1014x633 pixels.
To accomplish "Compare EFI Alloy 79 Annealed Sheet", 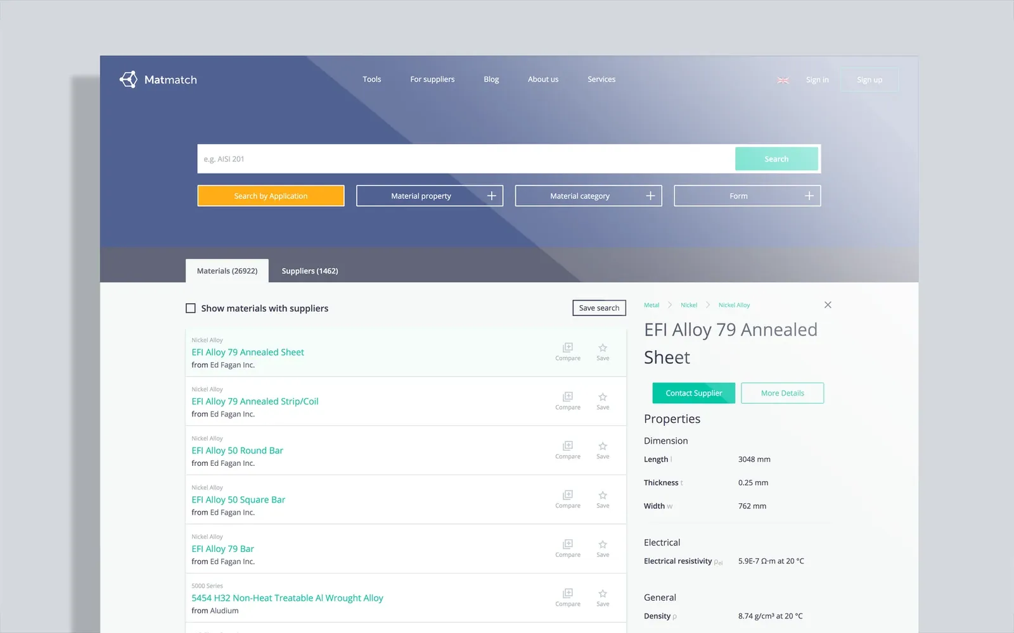I will pyautogui.click(x=568, y=351).
